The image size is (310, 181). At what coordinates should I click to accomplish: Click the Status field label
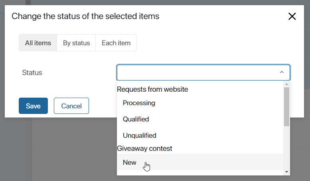(x=32, y=73)
